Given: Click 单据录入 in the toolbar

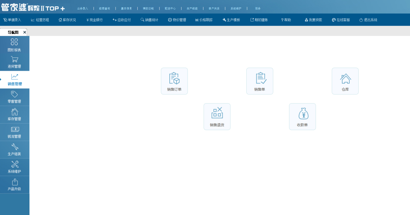Looking at the screenshot, I should click(12, 20).
